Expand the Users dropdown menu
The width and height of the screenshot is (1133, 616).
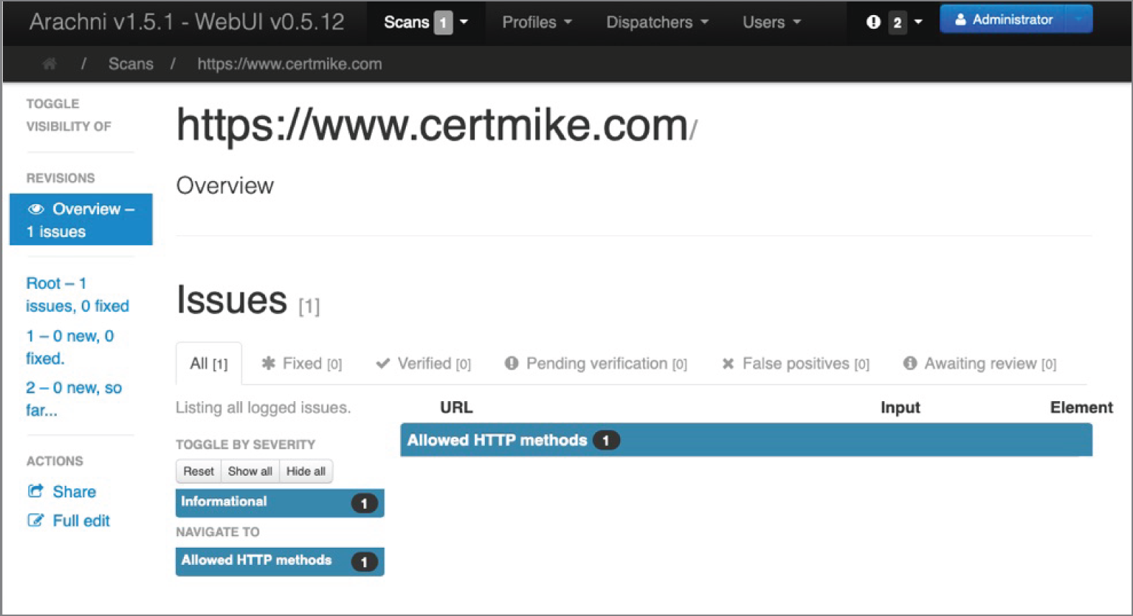(x=772, y=22)
